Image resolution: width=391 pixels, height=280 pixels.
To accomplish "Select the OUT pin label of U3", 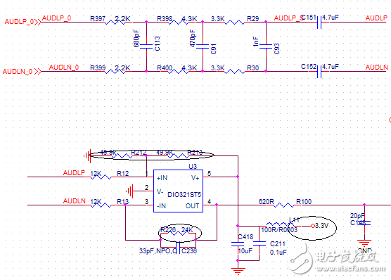I will coord(192,206).
